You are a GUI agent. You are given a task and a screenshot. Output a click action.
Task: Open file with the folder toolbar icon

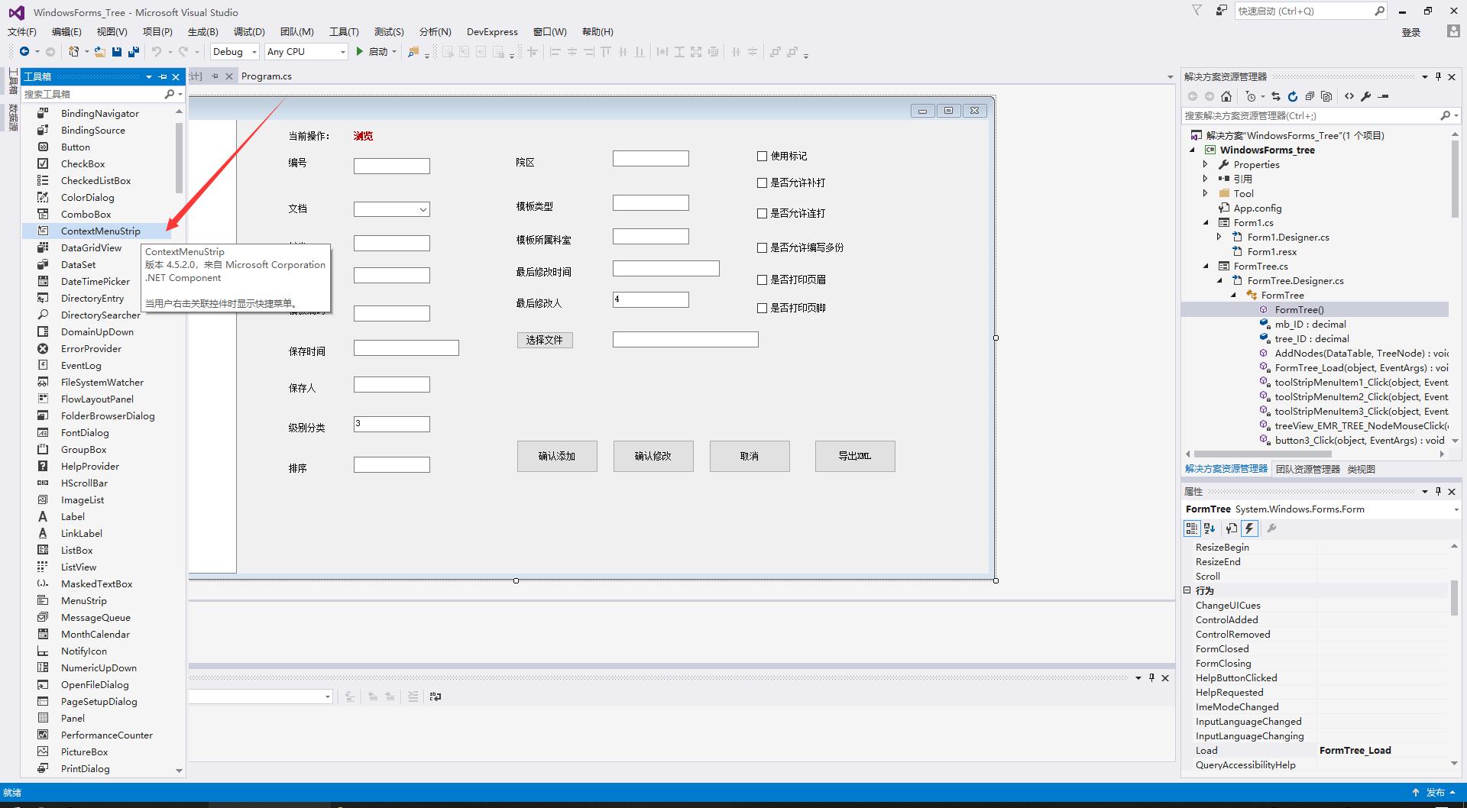click(x=99, y=52)
